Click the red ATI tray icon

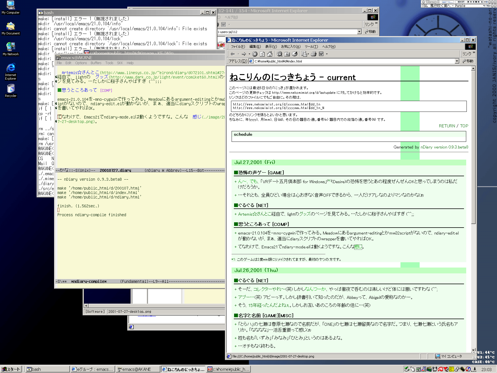pyautogui.click(x=440, y=369)
